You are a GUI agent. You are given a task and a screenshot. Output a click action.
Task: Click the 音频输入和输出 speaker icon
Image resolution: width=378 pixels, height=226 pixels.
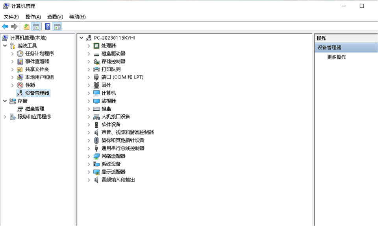[96, 180]
